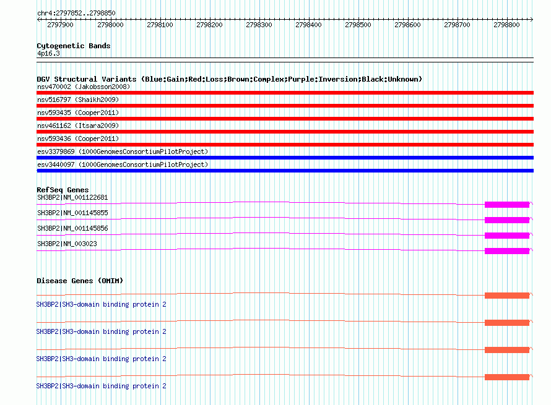Screen dimensions: 551x405
Task: Open the second SH3BP2 SH3-domain binding protein link
Action: point(101,331)
